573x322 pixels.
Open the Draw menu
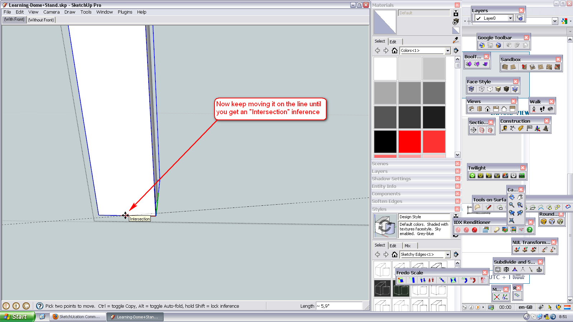70,12
